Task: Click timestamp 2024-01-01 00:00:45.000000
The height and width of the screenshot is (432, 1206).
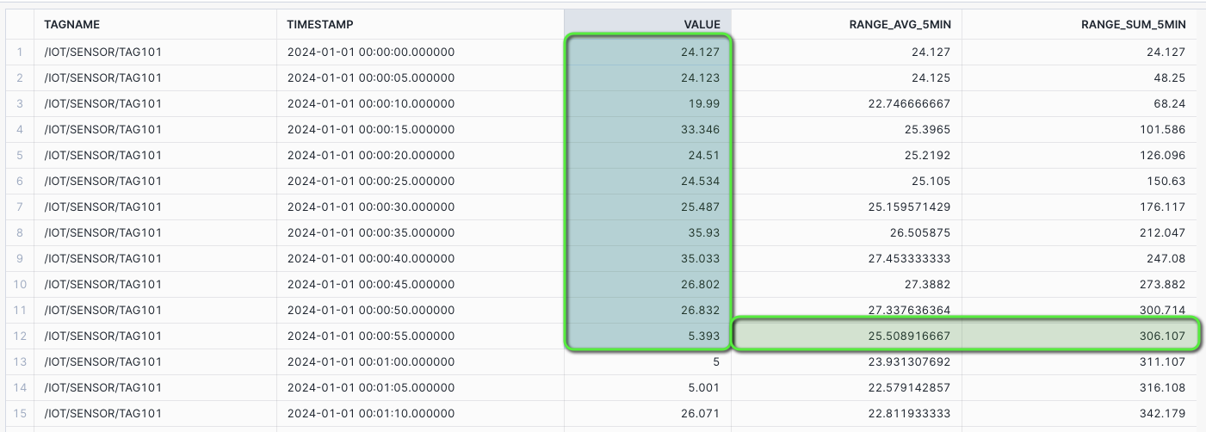Action: pyautogui.click(x=371, y=284)
